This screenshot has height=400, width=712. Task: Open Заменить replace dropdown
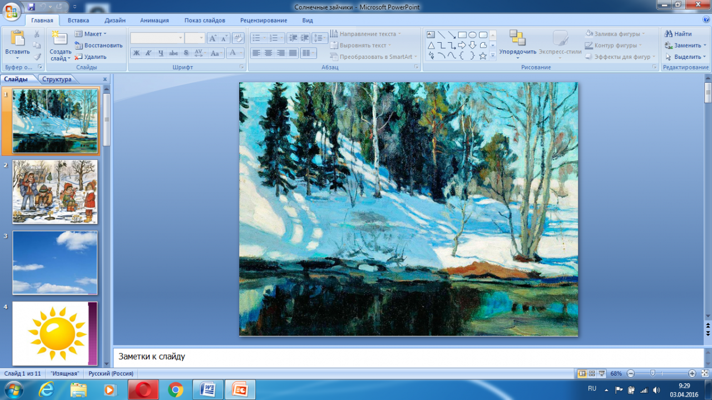(x=685, y=46)
